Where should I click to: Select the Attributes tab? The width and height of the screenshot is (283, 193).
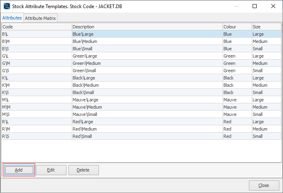click(x=12, y=18)
